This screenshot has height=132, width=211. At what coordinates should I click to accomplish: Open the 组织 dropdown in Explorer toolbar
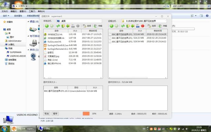click(x=6, y=16)
